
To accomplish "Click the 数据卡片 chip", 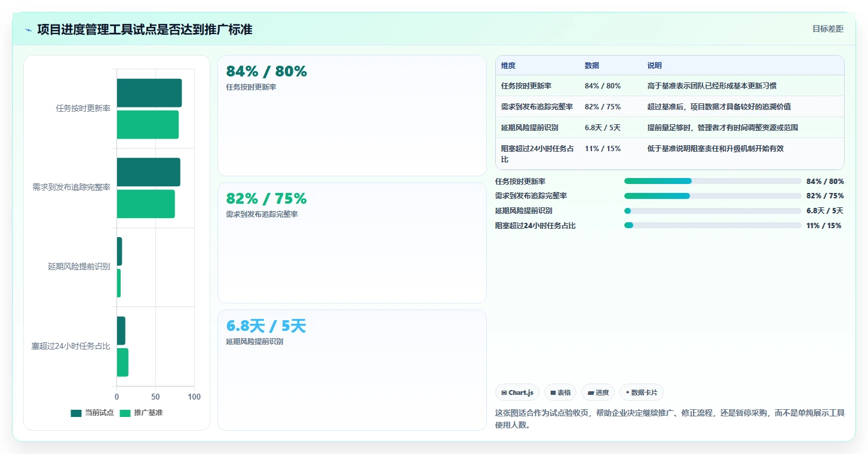I will click(x=642, y=392).
